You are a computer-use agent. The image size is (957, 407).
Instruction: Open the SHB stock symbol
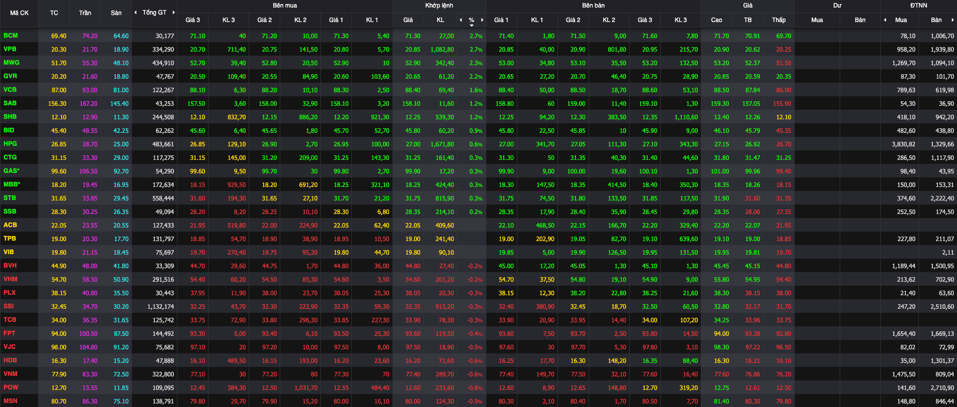[10, 117]
